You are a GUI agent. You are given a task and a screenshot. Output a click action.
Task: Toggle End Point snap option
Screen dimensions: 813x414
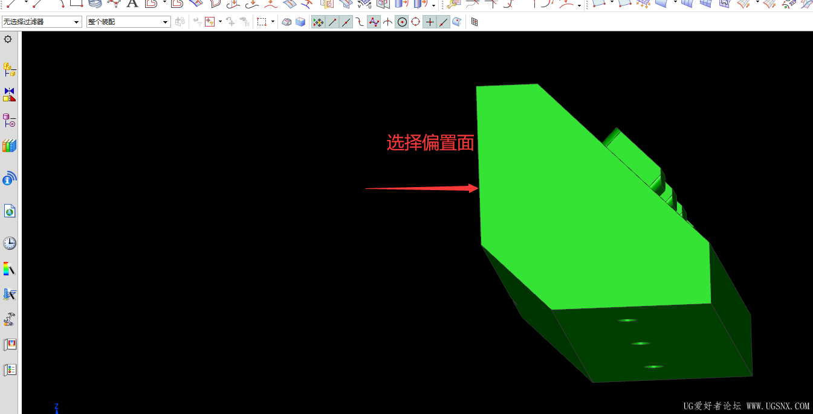pos(332,22)
